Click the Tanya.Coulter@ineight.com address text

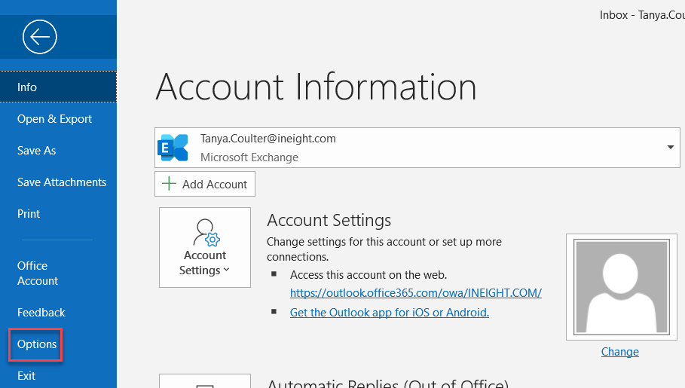pos(268,139)
